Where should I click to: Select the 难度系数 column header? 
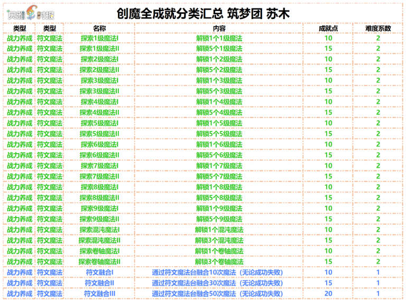coord(378,28)
